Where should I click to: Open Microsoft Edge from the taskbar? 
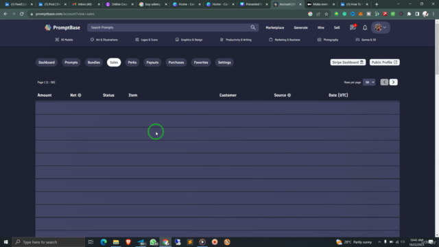[104, 242]
